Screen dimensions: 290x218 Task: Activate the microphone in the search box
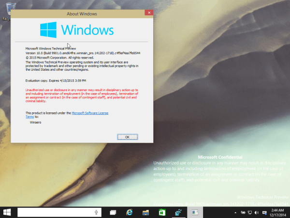coord(96,212)
